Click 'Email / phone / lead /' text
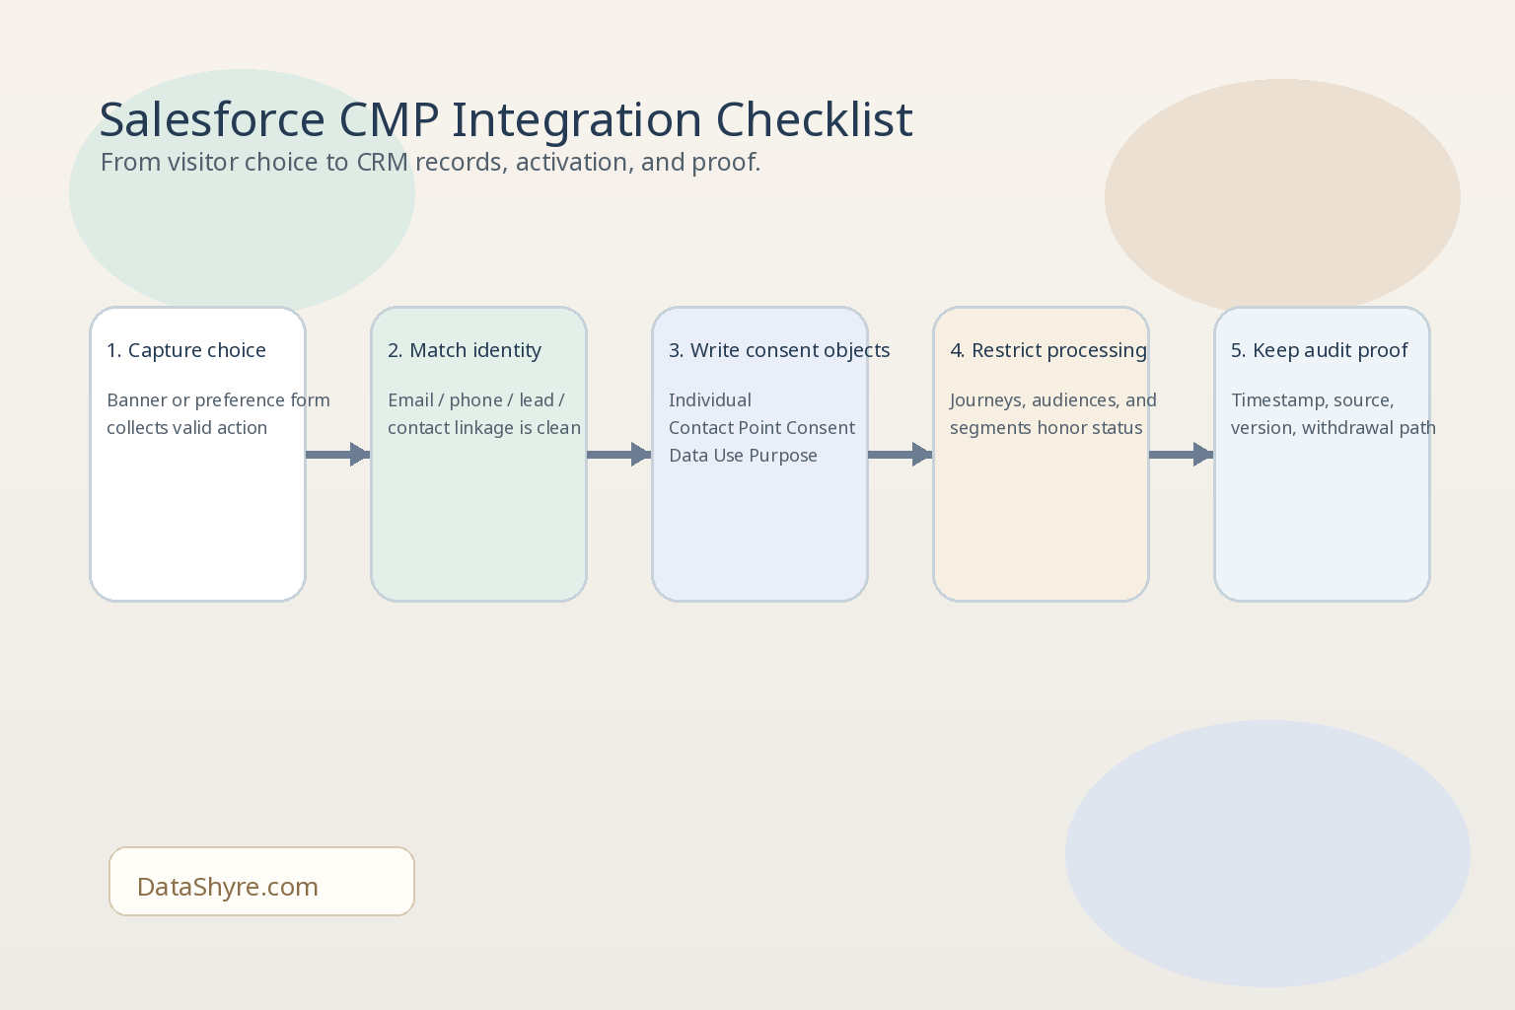The height and width of the screenshot is (1010, 1515). point(476,399)
